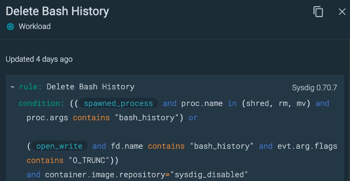Click 'fd.name' in the condition
Image resolution: width=350 pixels, height=181 pixels.
pos(127,146)
